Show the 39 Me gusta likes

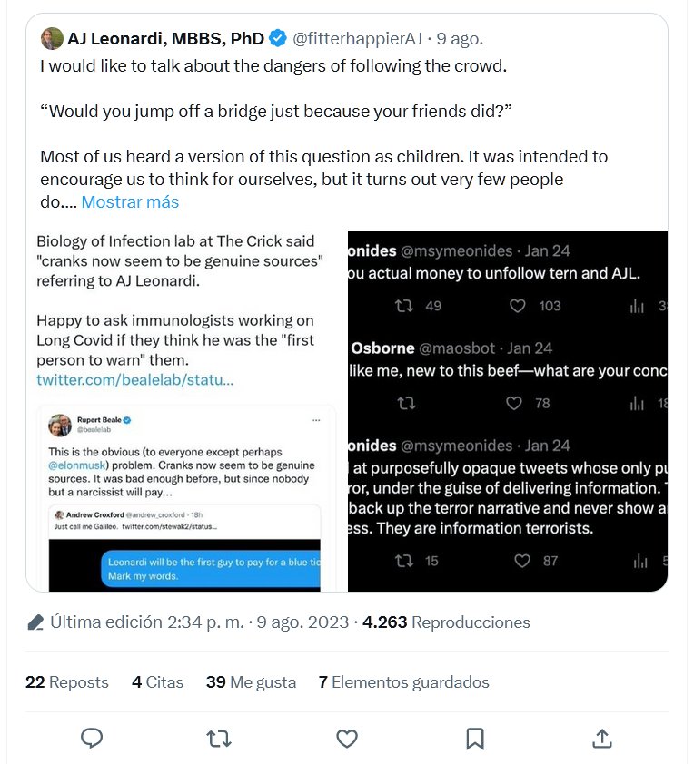click(251, 682)
